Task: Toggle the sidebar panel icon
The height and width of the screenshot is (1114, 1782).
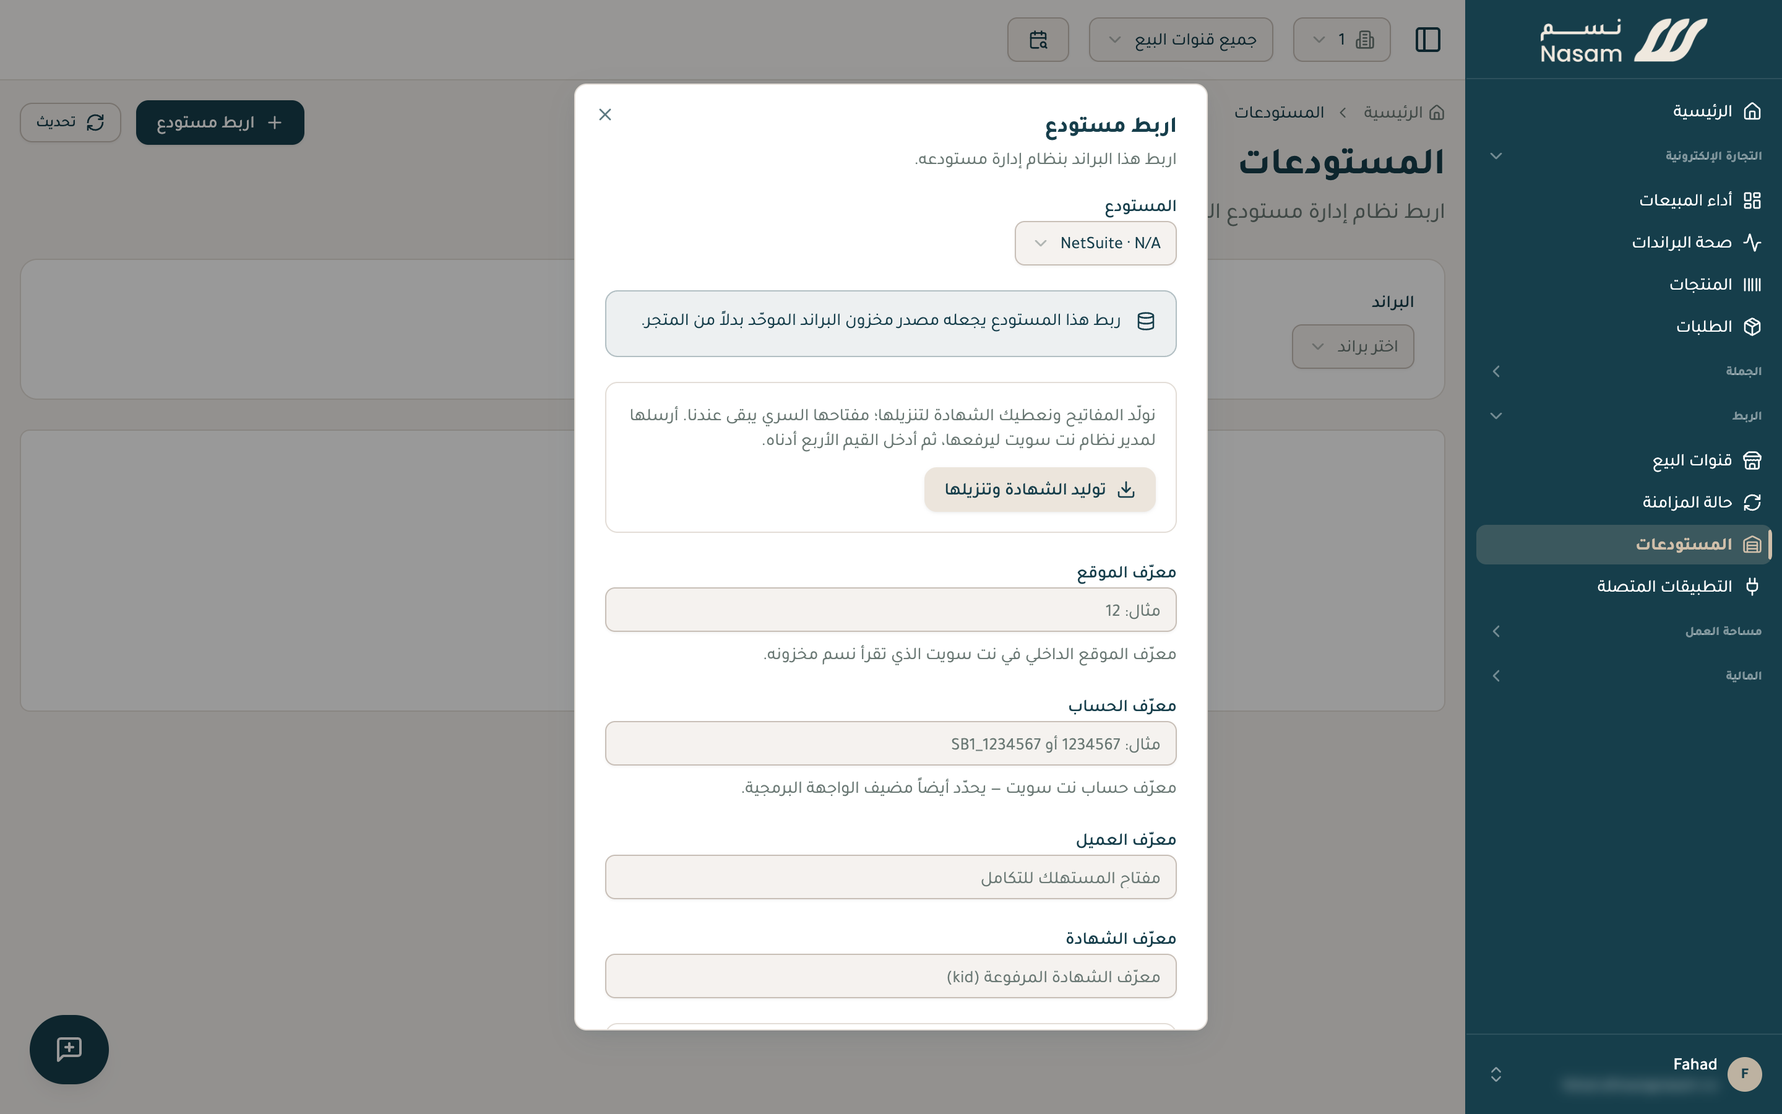Action: point(1428,39)
